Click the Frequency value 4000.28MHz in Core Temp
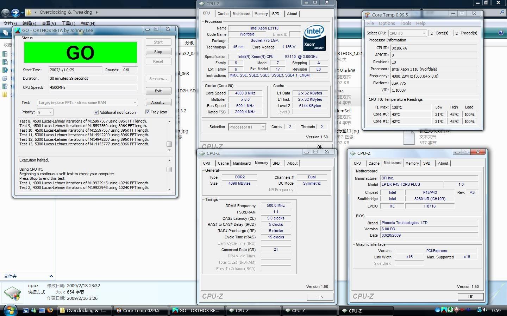507x316 pixels. [434, 76]
